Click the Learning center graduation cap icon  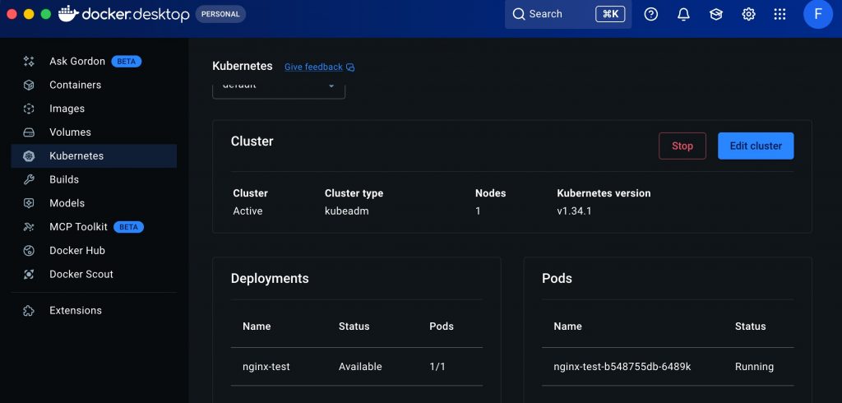[x=715, y=14]
